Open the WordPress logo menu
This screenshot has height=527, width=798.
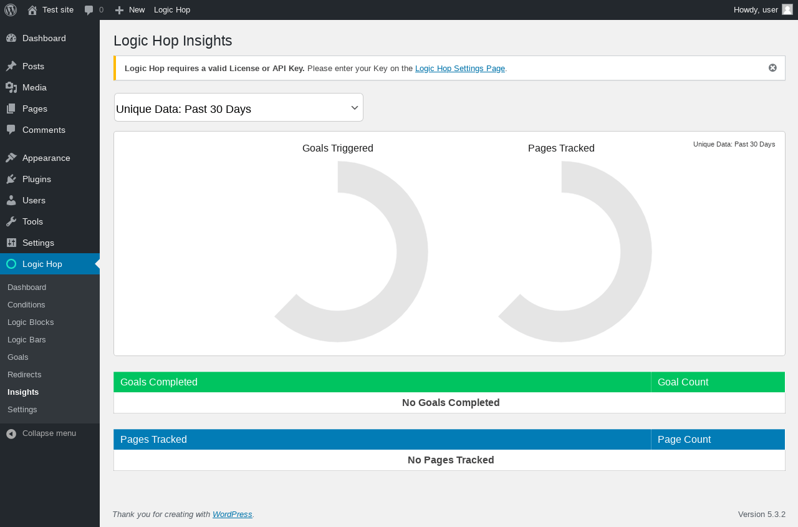pos(11,10)
